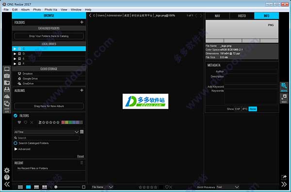Open the Photo menu

pyautogui.click(x=37, y=10)
